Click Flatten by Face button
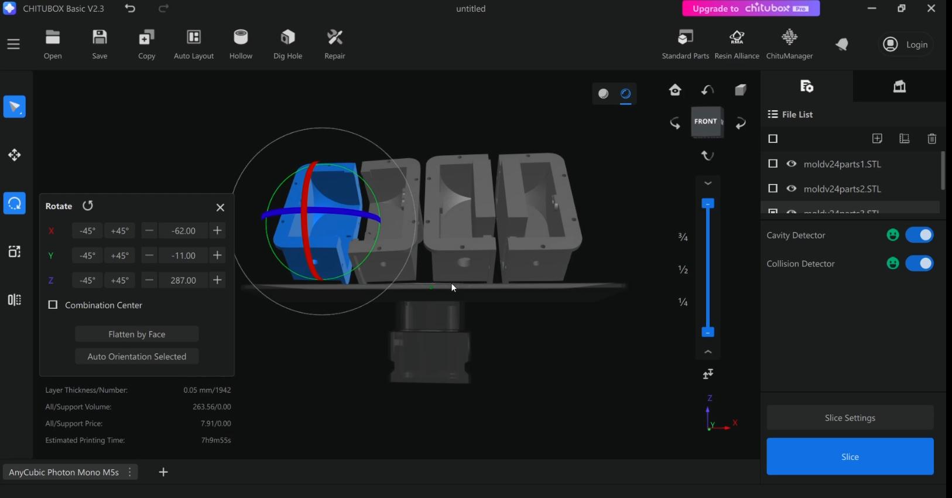Image resolution: width=952 pixels, height=498 pixels. coord(137,334)
